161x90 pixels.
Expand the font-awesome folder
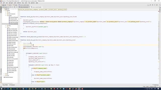click(x=6, y=14)
